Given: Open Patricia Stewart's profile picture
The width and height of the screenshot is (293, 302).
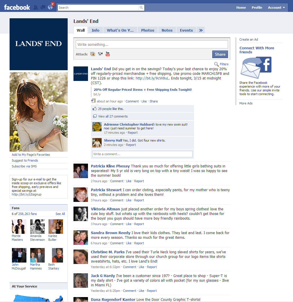Looking at the screenshot, I should click(x=81, y=195).
